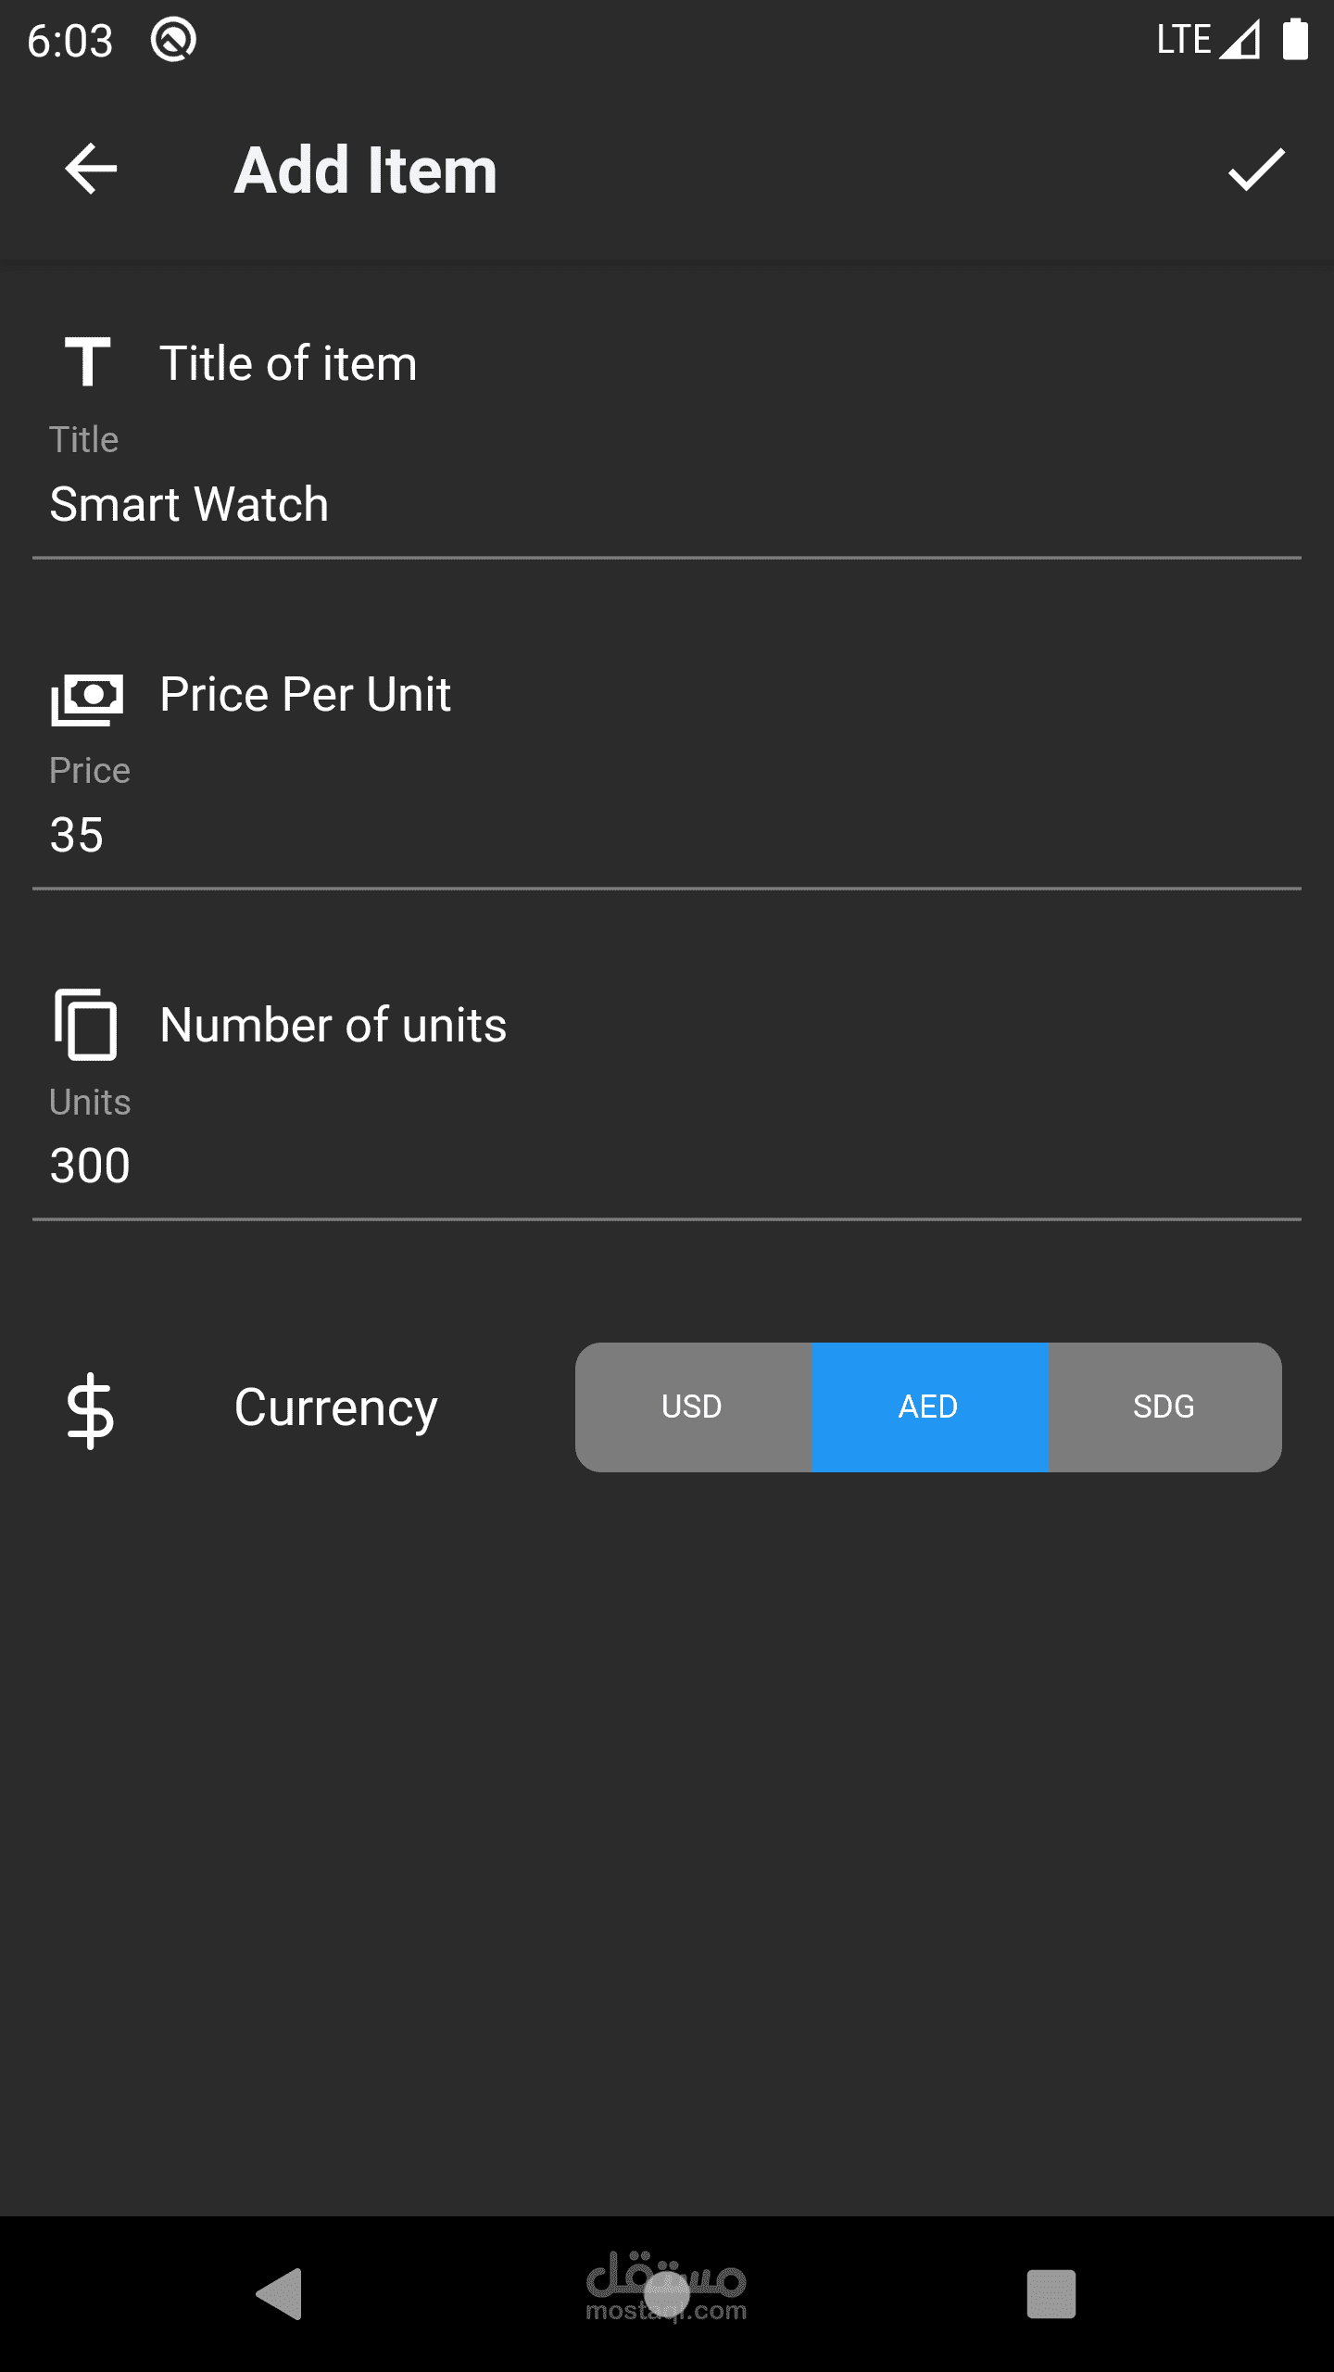Confirm item with the checkmark icon
This screenshot has height=2372, width=1334.
click(1256, 170)
